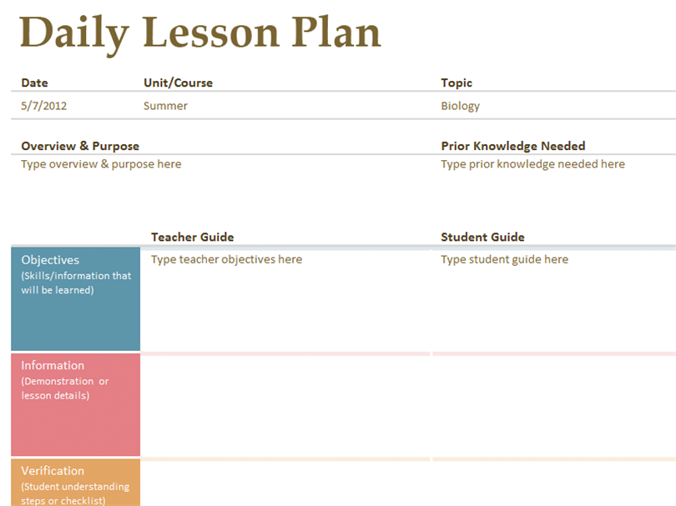Select the orange Verification section block

point(75,483)
